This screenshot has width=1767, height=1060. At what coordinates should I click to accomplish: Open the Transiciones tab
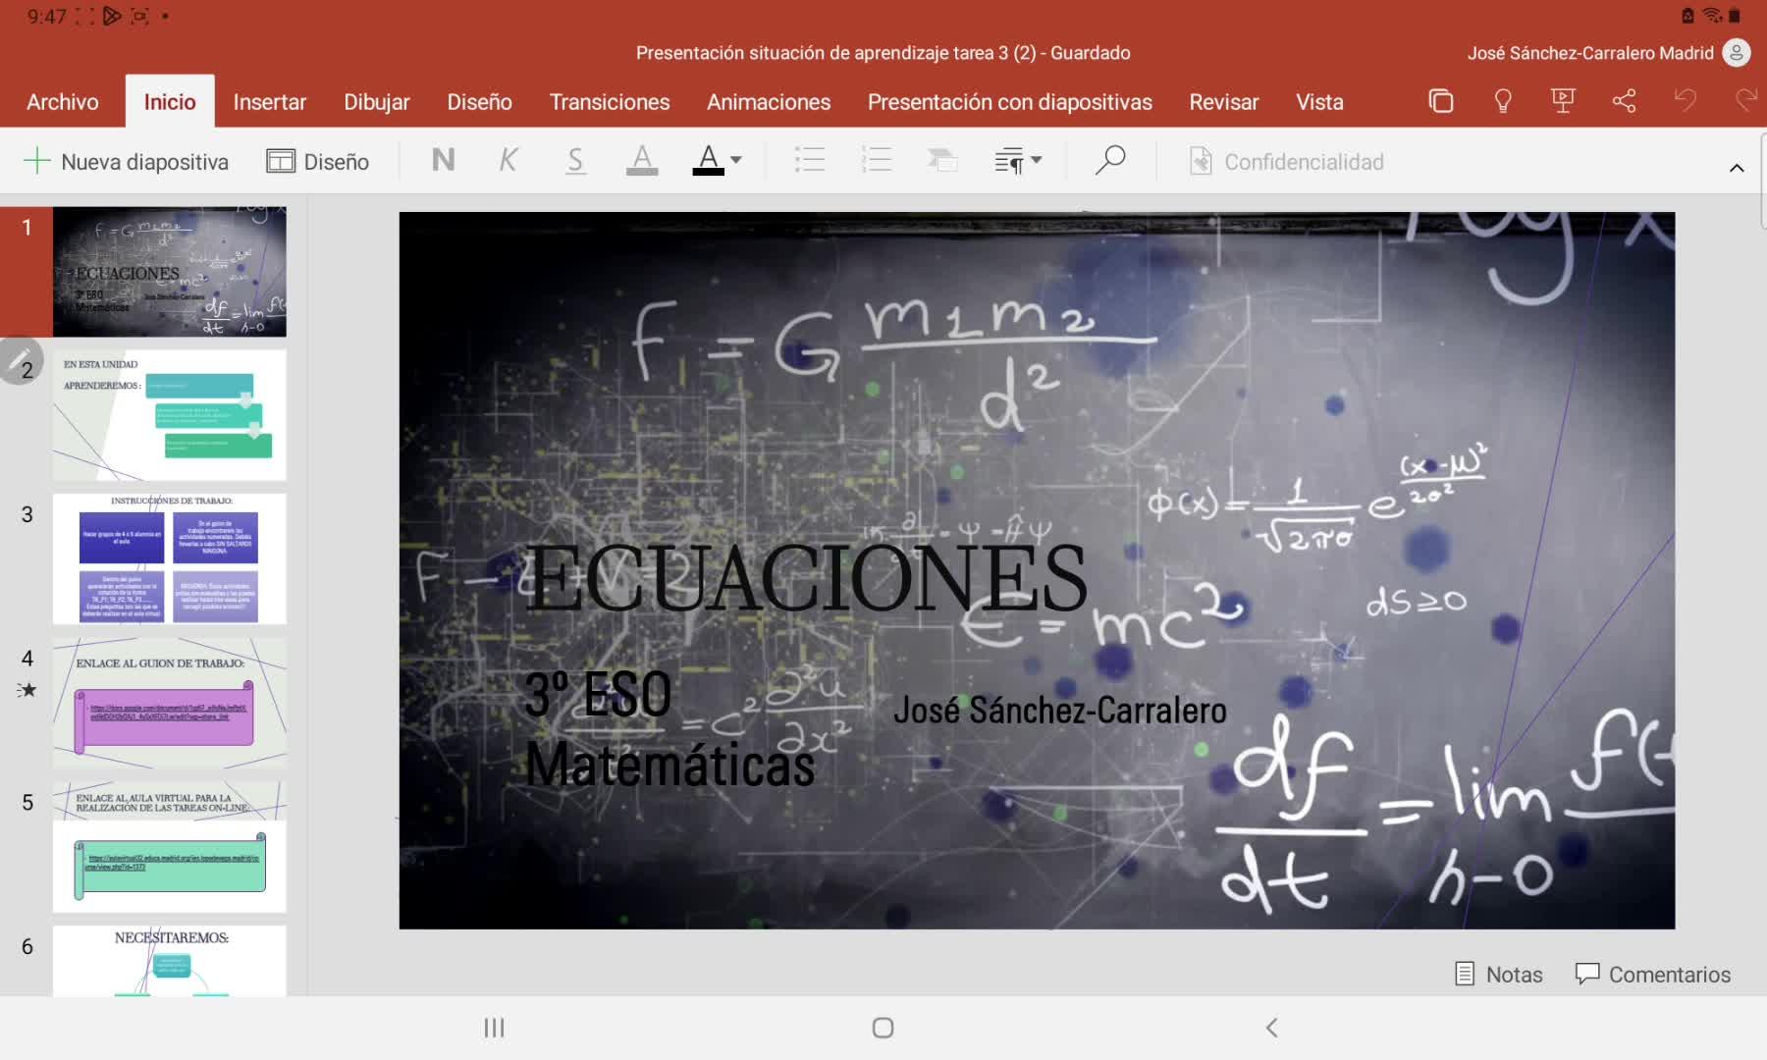[x=610, y=102]
